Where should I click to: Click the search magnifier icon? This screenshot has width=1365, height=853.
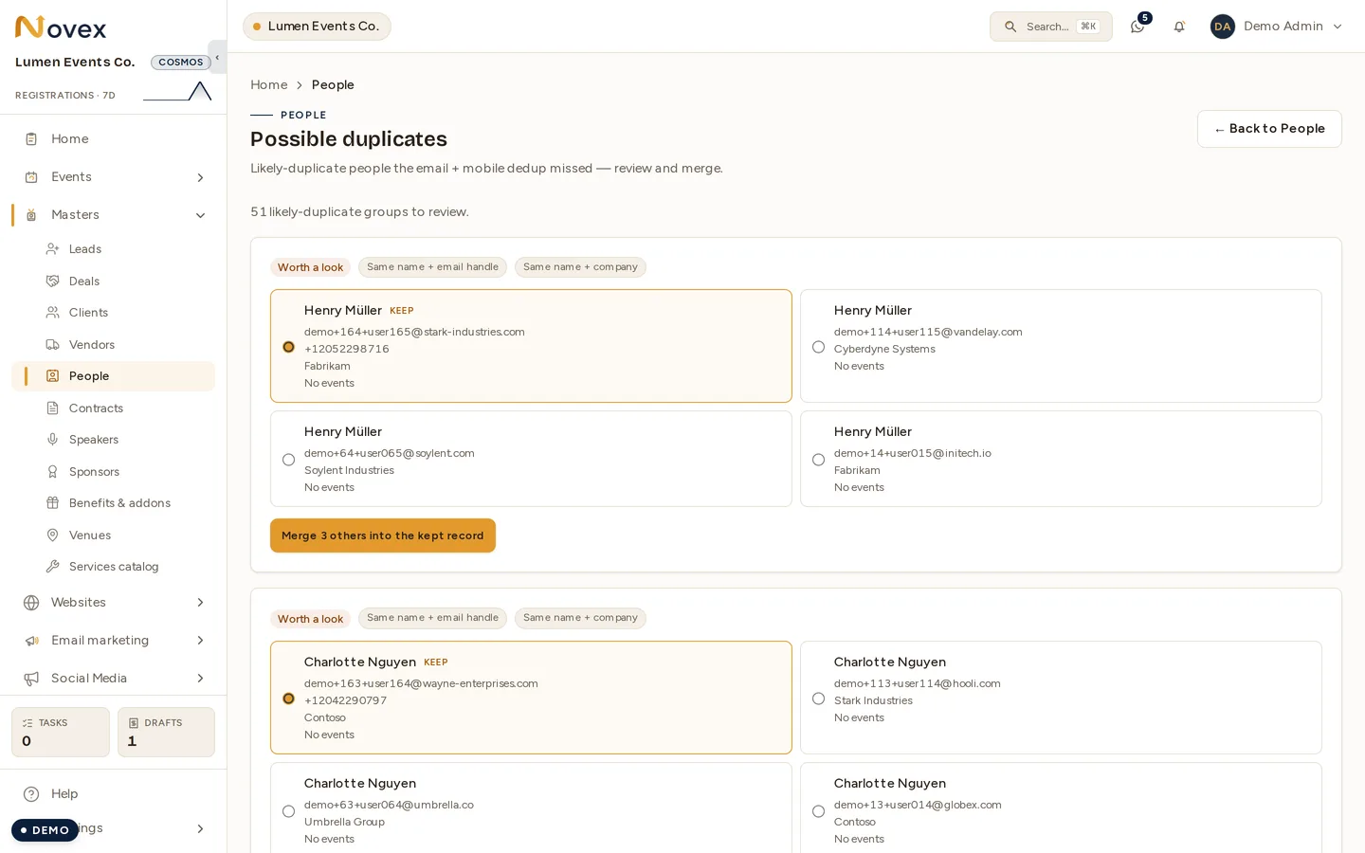[1010, 27]
